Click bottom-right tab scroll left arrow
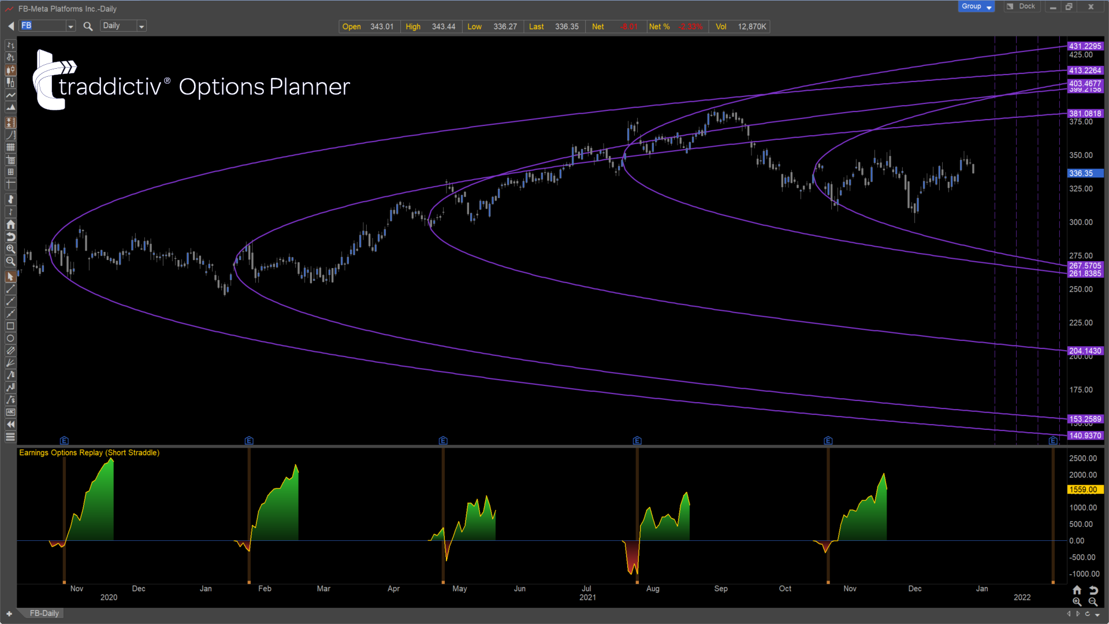 click(1069, 614)
